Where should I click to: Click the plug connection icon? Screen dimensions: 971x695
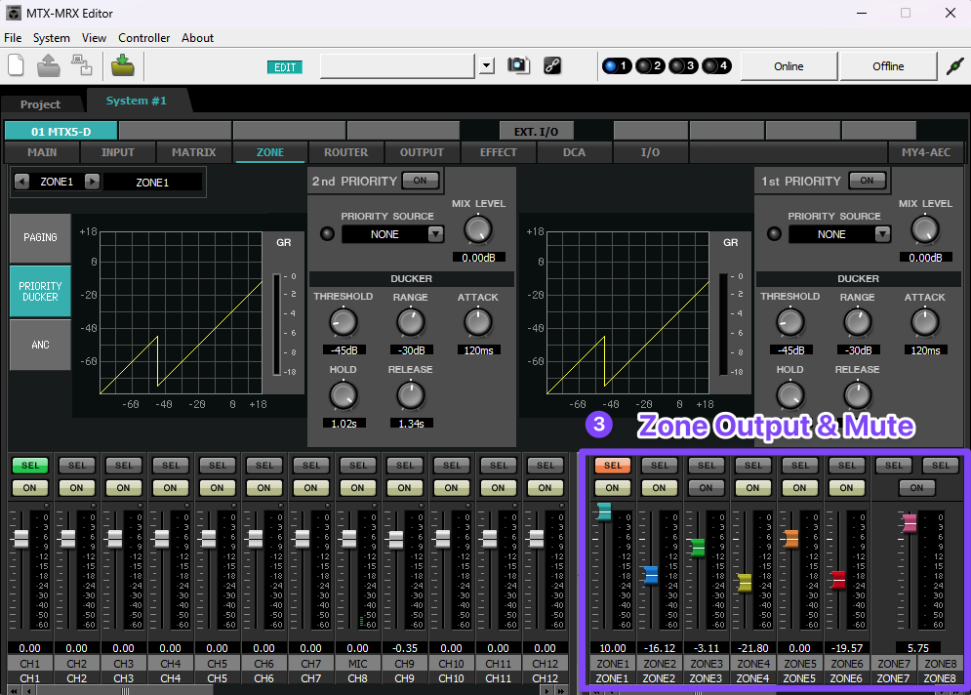955,65
